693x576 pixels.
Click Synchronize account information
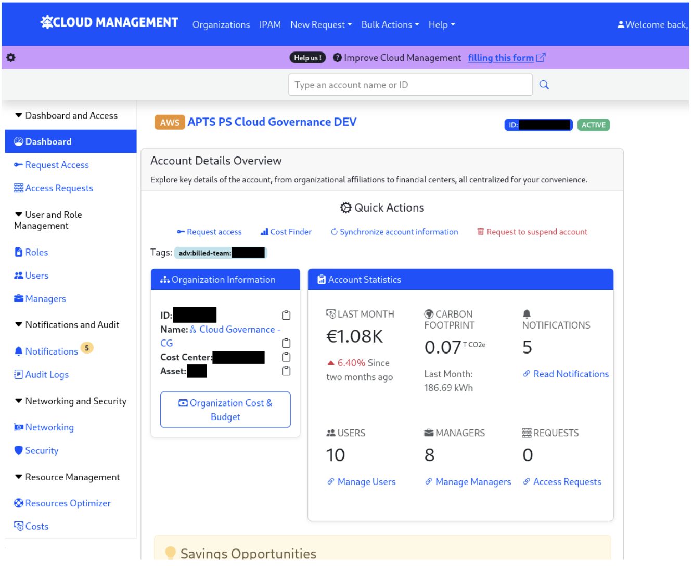tap(394, 232)
